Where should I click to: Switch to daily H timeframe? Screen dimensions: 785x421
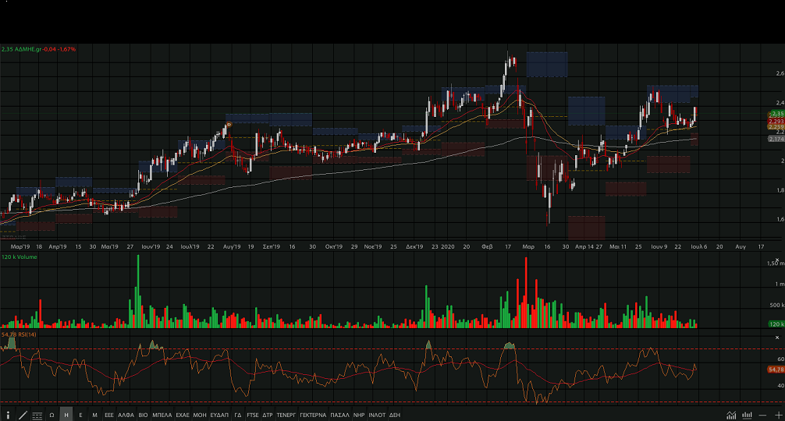click(66, 416)
